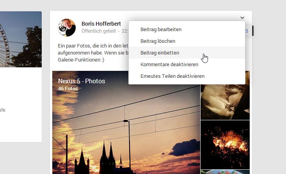Click the post text beginning 'Ein paar Fotos'

(x=90, y=46)
